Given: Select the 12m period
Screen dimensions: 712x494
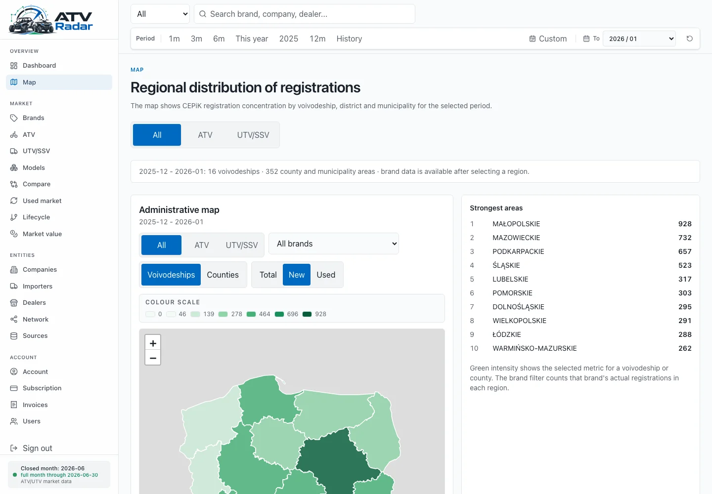Looking at the screenshot, I should pyautogui.click(x=317, y=39).
